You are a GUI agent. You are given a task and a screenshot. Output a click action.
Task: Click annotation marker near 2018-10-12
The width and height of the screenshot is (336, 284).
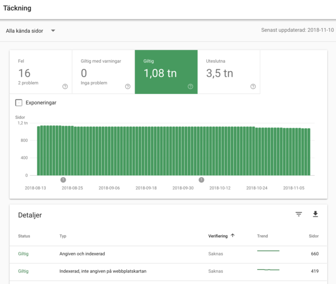pos(202,180)
